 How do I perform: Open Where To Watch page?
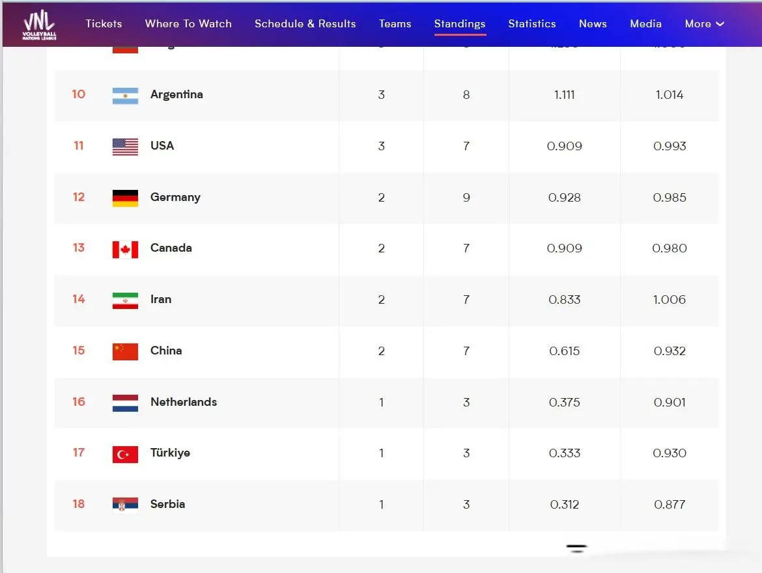pos(188,24)
